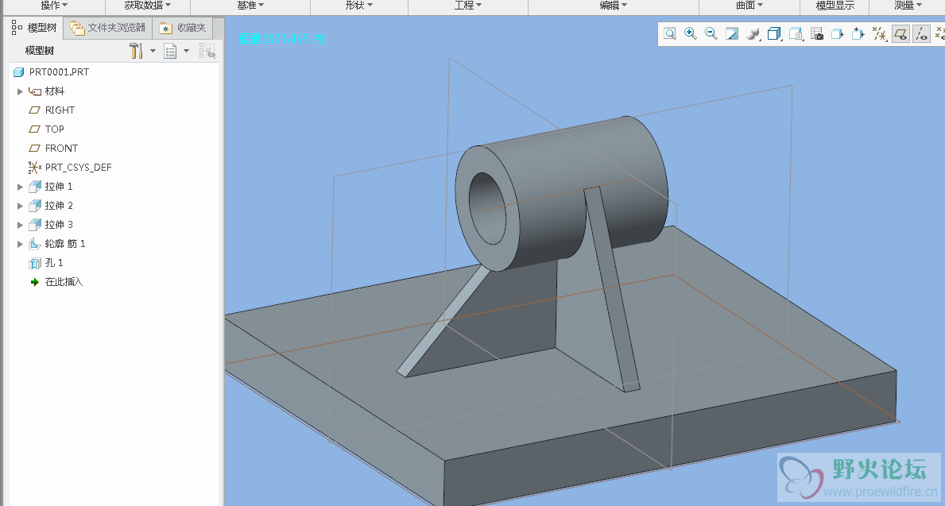The height and width of the screenshot is (506, 945).
Task: Open dropdown arrow beside the hammer settings icon
Action: tap(153, 51)
